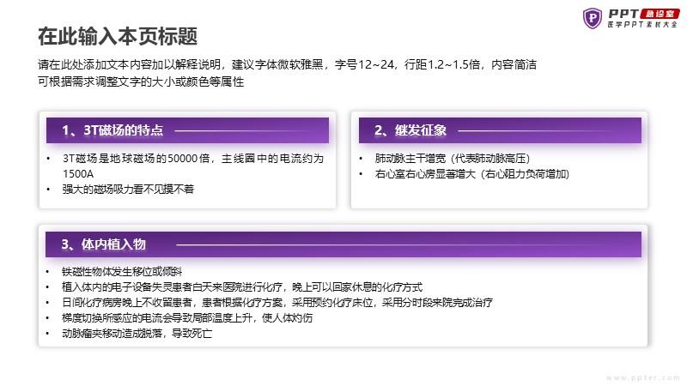Select the 2、继发征象 header
The height and width of the screenshot is (386, 687).
tap(410, 130)
